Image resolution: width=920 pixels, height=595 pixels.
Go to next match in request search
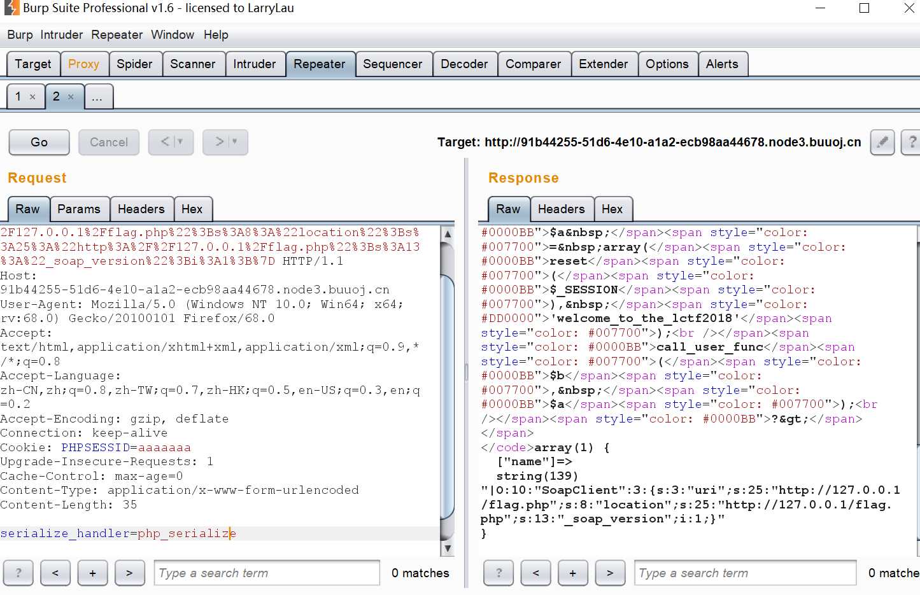click(x=129, y=573)
